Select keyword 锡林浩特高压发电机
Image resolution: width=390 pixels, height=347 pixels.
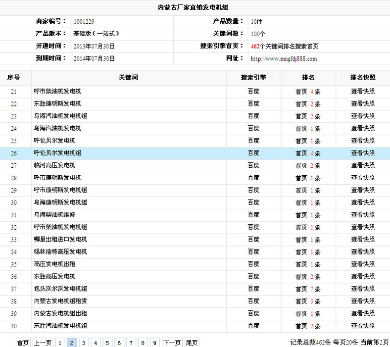[x=60, y=252]
